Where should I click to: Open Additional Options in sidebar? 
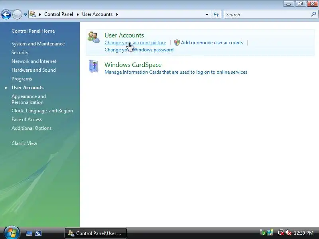point(32,128)
